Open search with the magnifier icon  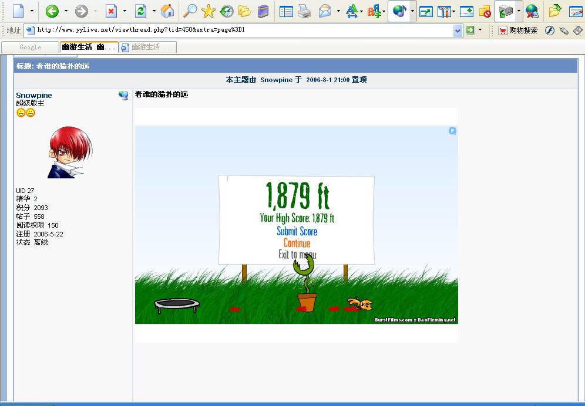click(190, 11)
